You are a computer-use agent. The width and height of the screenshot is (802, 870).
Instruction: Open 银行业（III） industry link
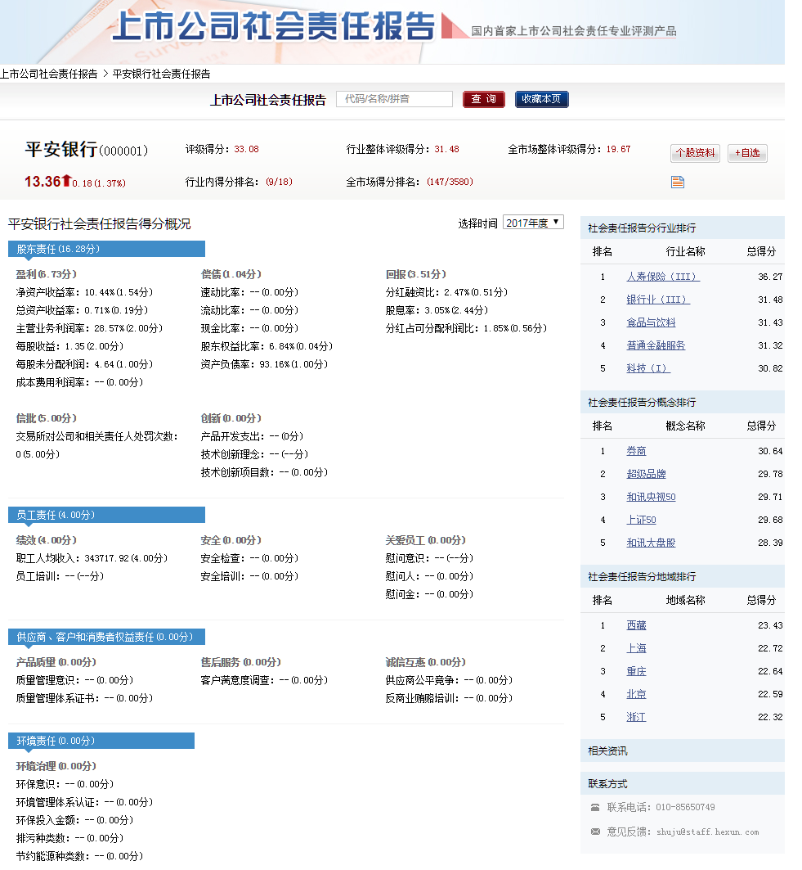click(x=658, y=300)
